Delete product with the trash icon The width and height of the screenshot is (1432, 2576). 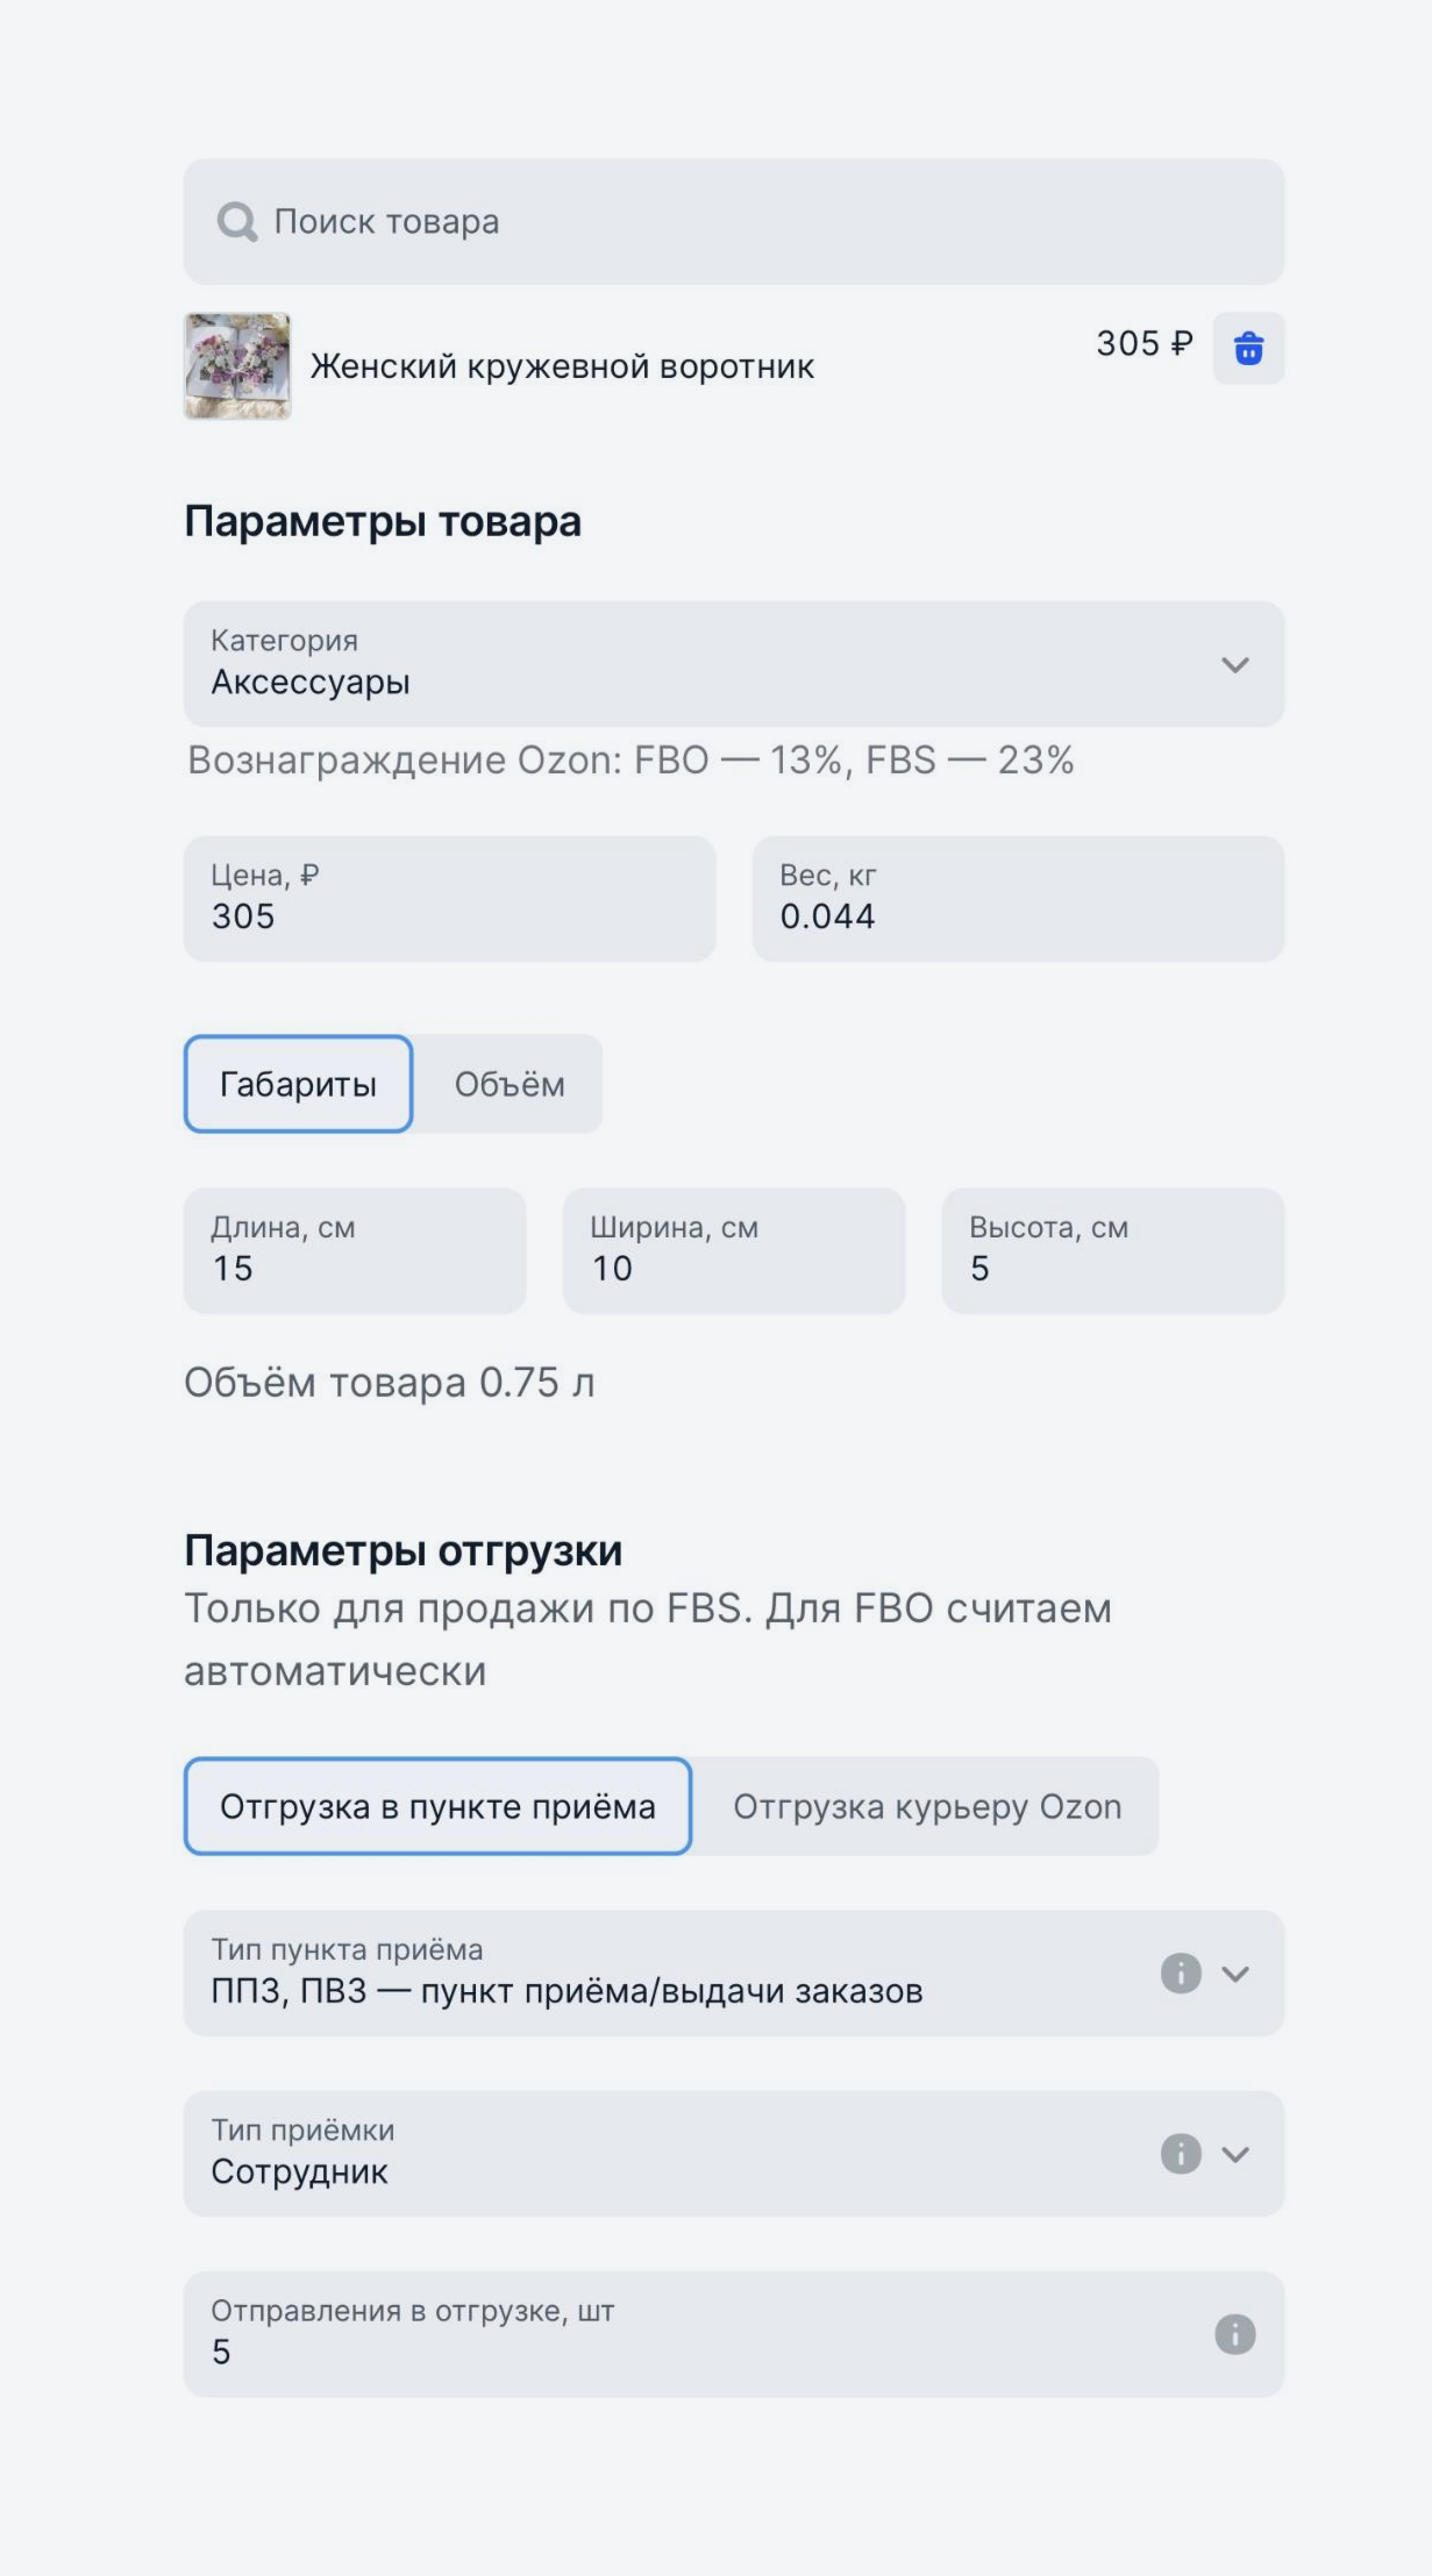(1248, 348)
